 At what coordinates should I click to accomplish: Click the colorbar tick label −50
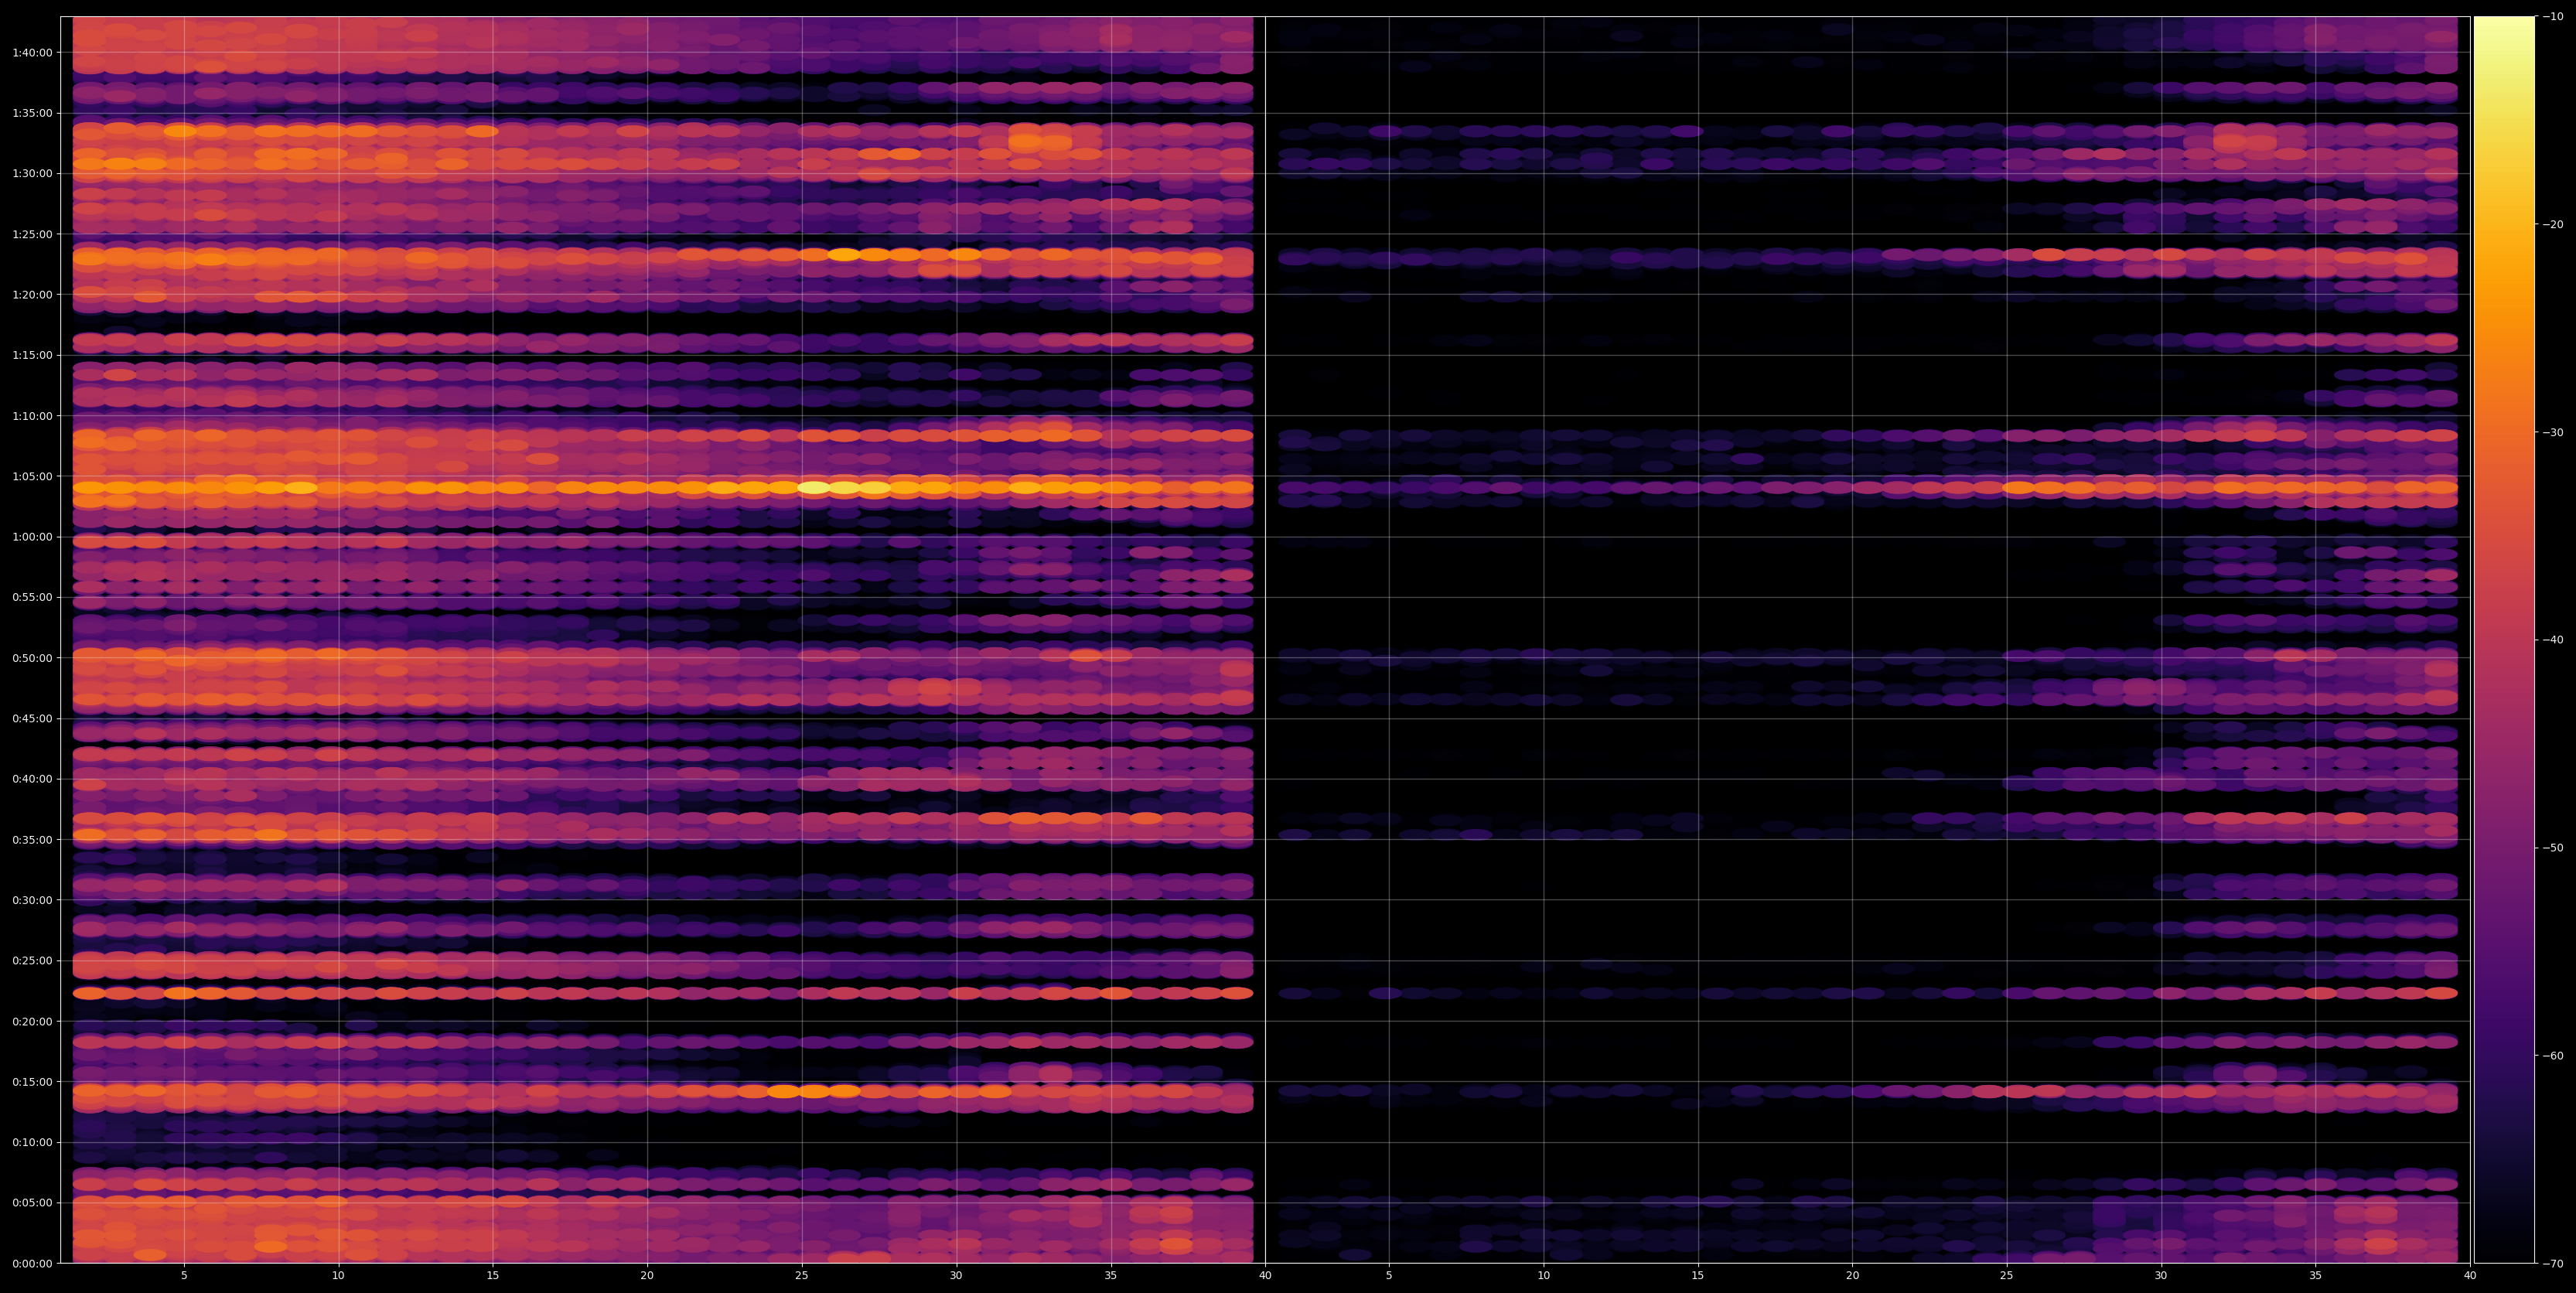[2553, 848]
